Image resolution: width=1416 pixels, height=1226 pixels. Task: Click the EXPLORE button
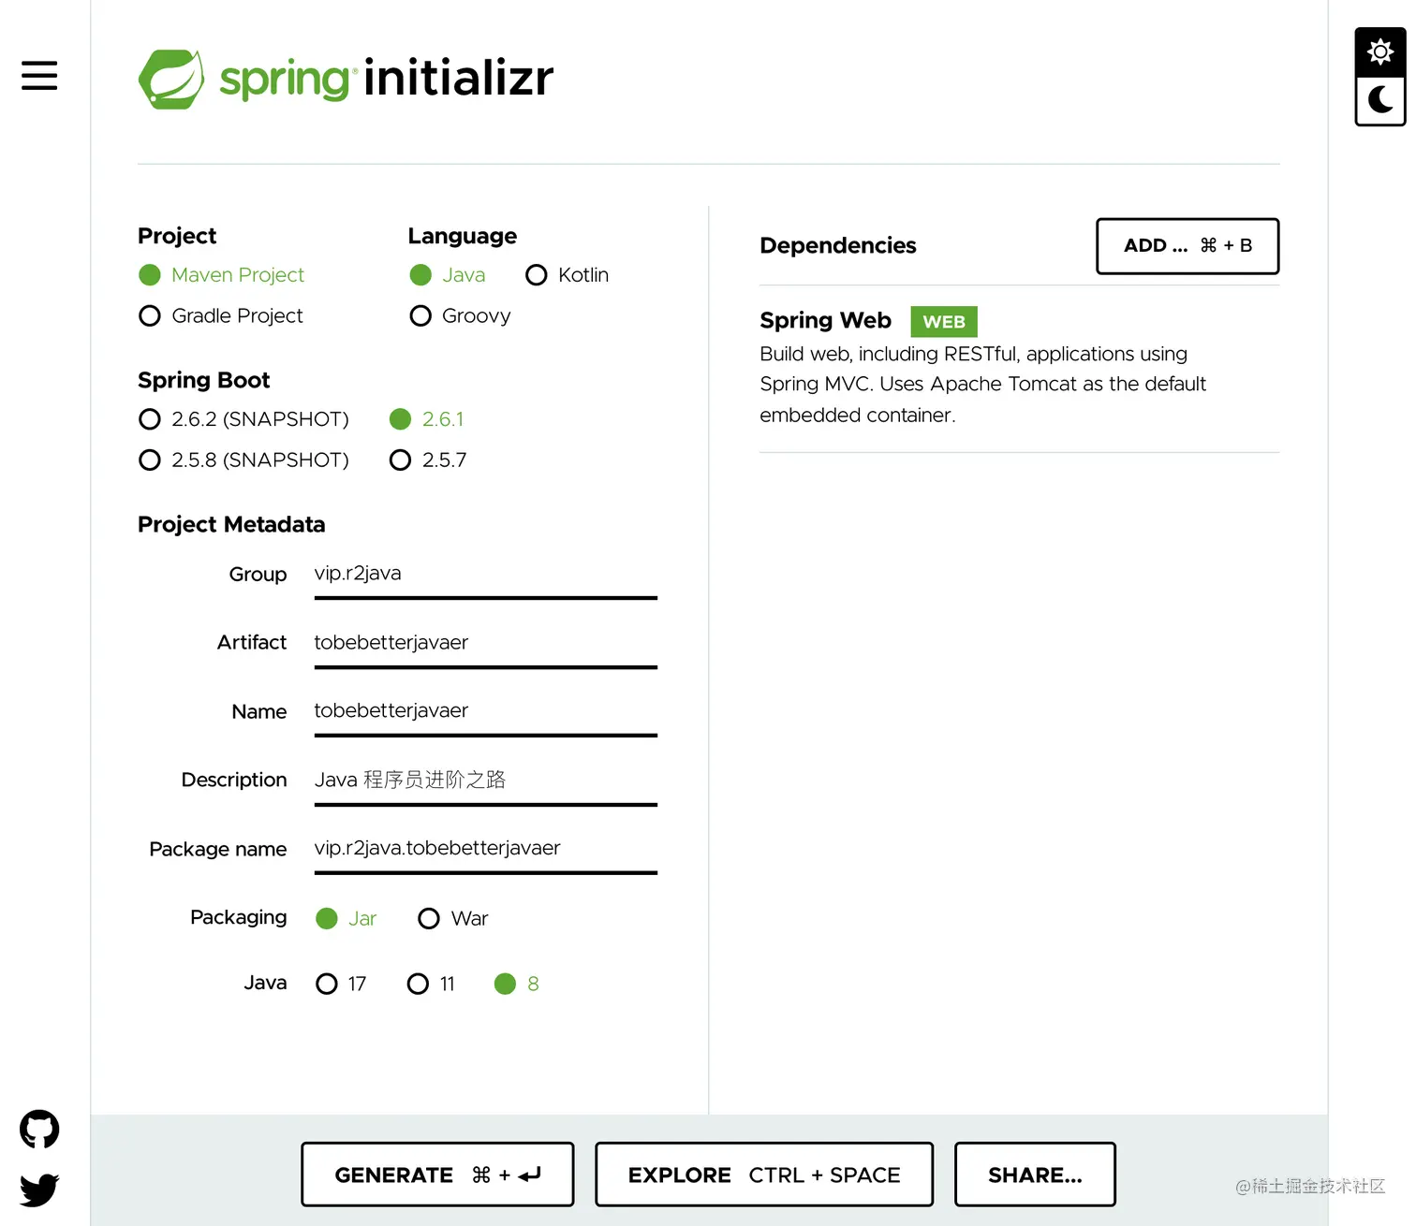coord(764,1175)
